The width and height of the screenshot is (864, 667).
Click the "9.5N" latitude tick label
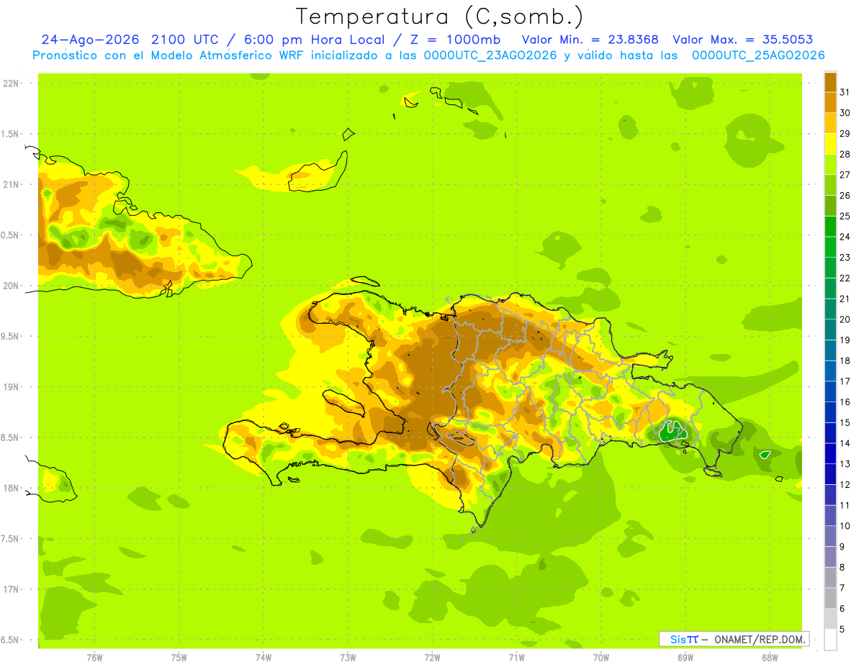[10, 337]
